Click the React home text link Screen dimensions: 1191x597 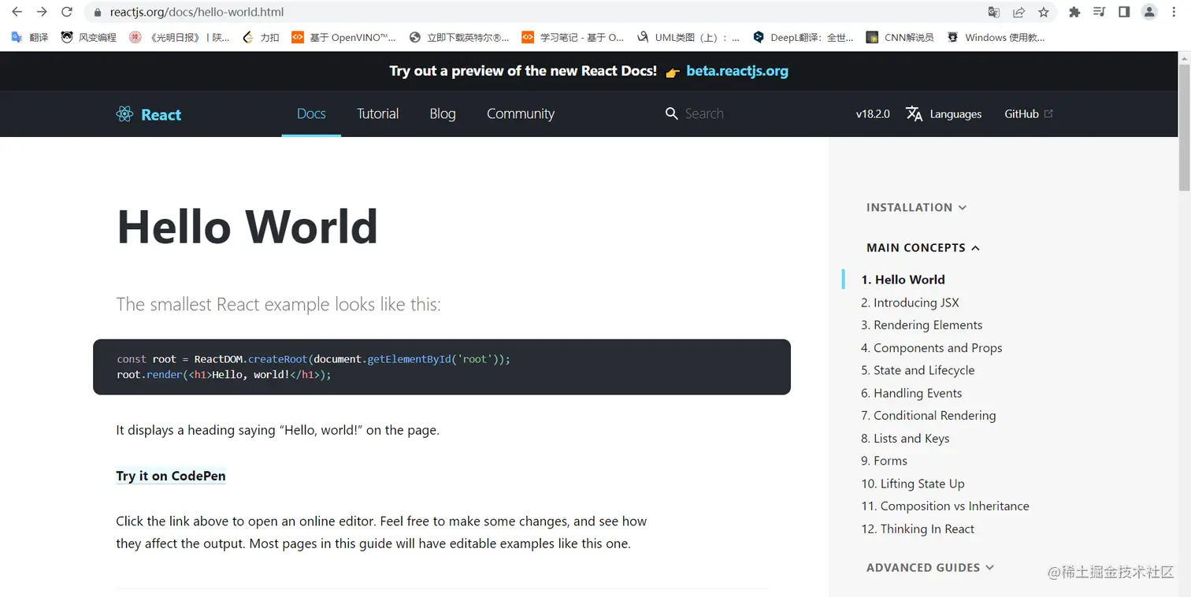point(161,115)
